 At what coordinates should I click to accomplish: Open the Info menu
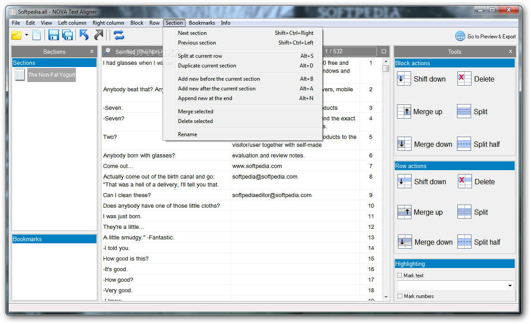tap(226, 23)
